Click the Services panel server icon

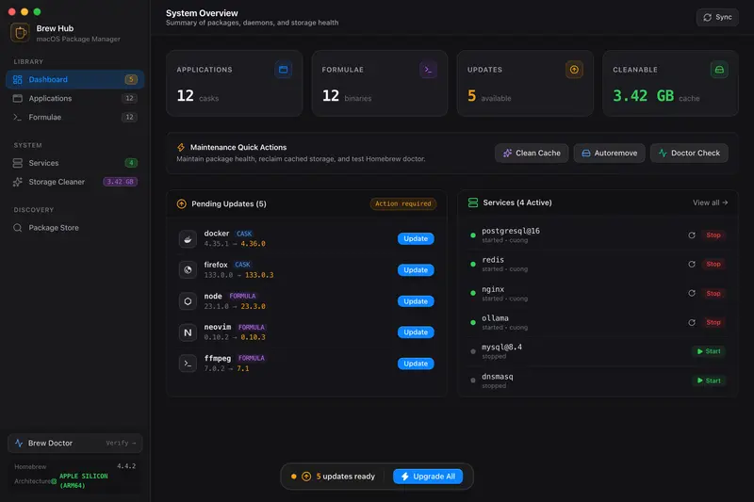[x=473, y=202]
